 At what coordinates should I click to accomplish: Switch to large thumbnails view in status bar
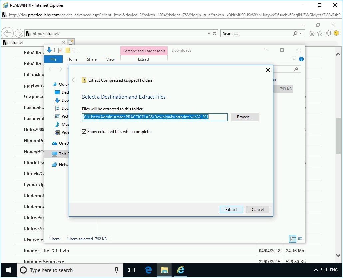pyautogui.click(x=300, y=239)
